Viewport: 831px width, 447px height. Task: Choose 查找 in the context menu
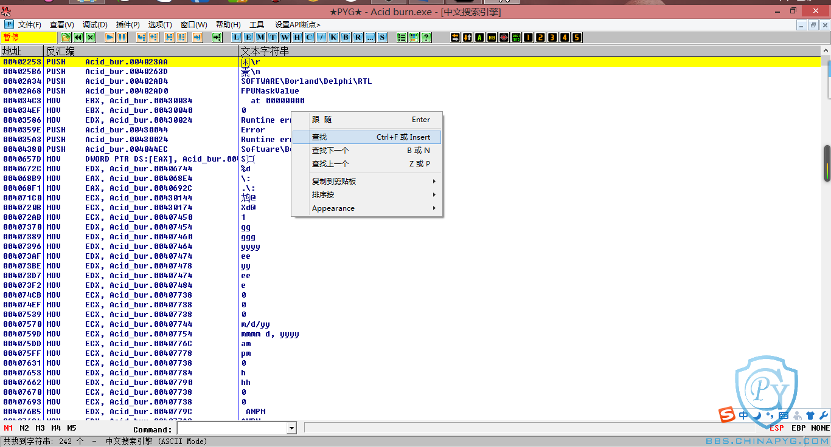(x=367, y=137)
